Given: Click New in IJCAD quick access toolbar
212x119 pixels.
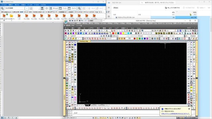Looking at the screenshot, I should 70,20.
